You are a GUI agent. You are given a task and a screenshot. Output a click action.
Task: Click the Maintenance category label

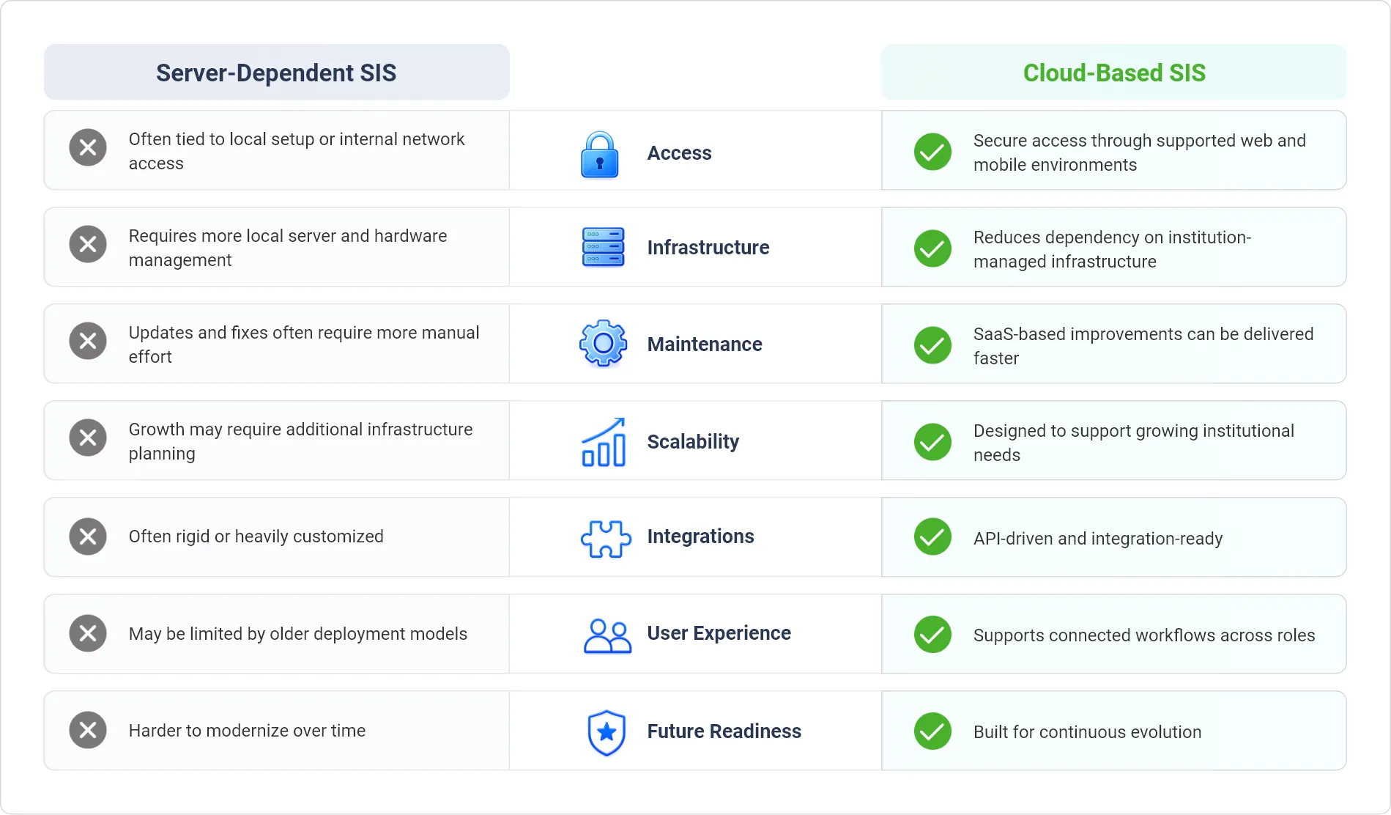pyautogui.click(x=705, y=344)
